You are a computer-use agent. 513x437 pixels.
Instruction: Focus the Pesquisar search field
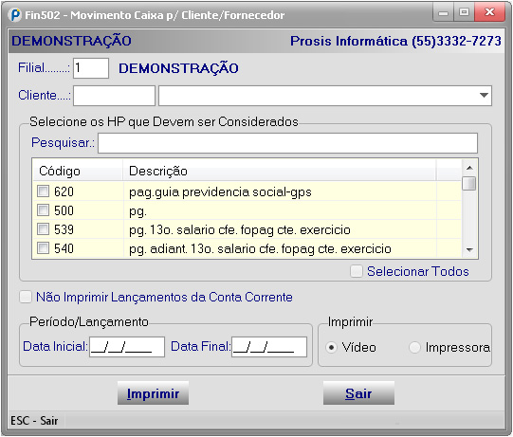(287, 143)
